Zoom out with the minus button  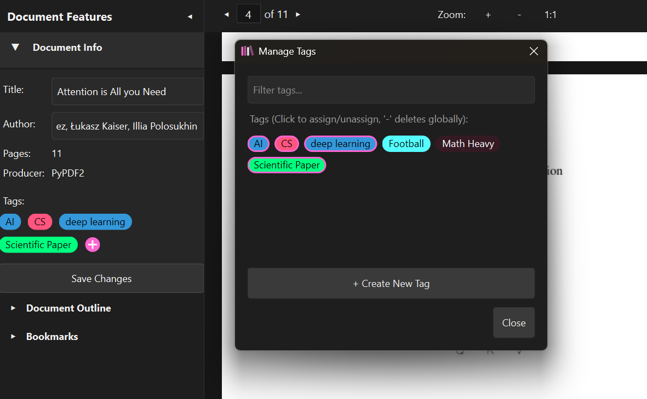[519, 15]
